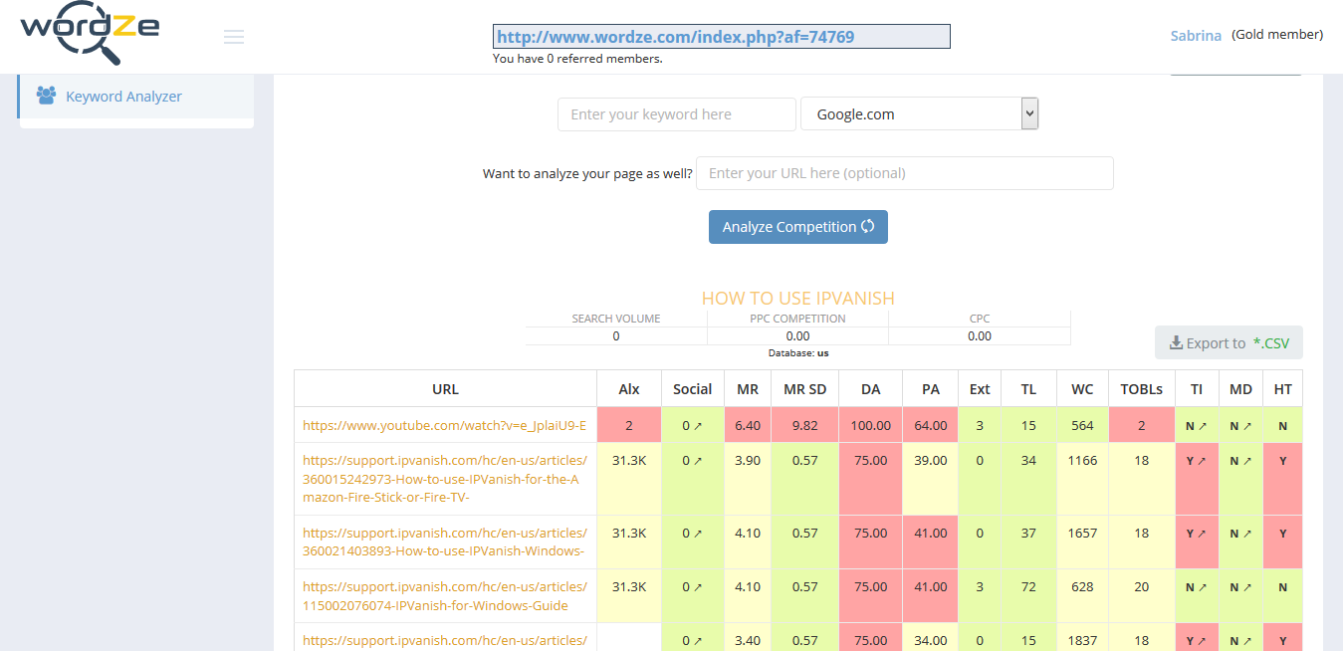
Task: Open the How-to-use-IPVanish-for-the-Amazon-Fire-Stick article link
Action: tap(445, 479)
